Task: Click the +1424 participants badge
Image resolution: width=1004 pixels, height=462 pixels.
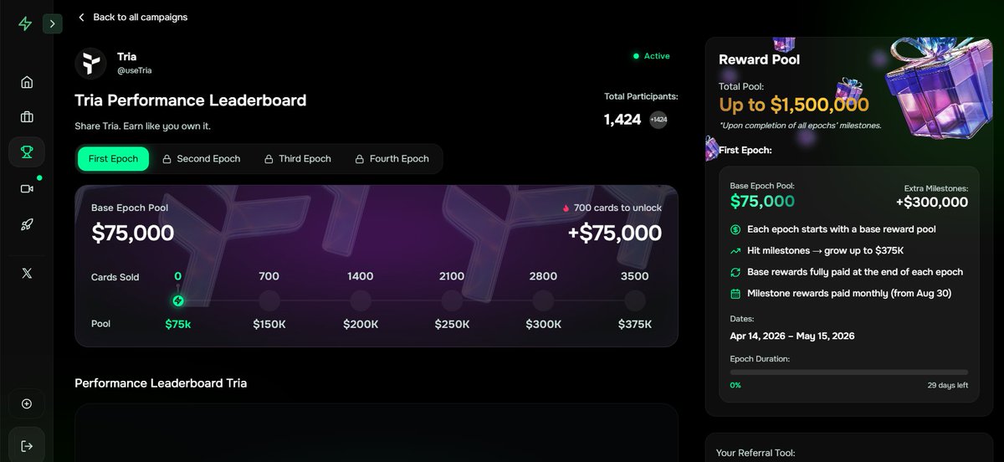Action: pos(658,120)
